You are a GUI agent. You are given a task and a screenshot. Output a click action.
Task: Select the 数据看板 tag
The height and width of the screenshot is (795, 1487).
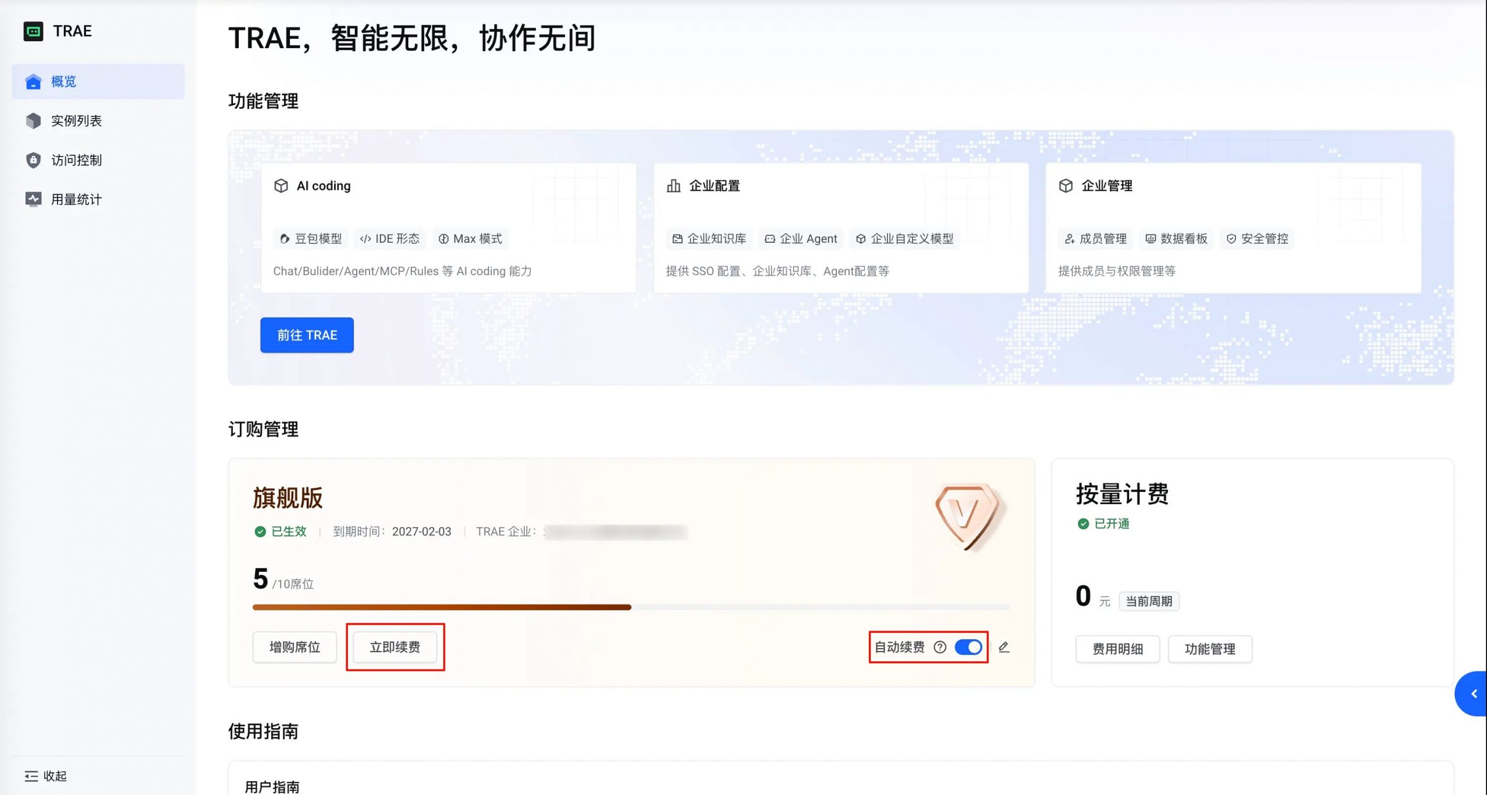(x=1176, y=239)
